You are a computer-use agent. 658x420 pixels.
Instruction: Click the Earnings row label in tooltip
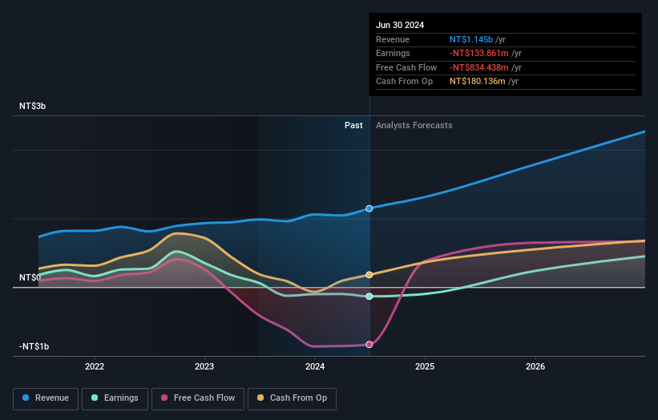coord(393,53)
